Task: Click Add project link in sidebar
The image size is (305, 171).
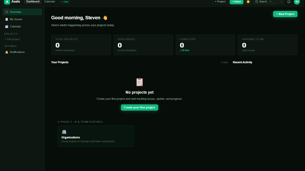Action: click(x=12, y=39)
